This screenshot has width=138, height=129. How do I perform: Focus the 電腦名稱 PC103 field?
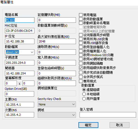(x=20, y=20)
